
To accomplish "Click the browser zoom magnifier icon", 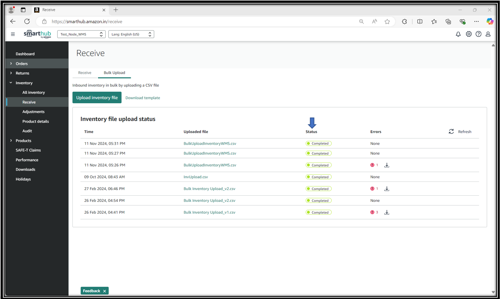I will pyautogui.click(x=362, y=21).
